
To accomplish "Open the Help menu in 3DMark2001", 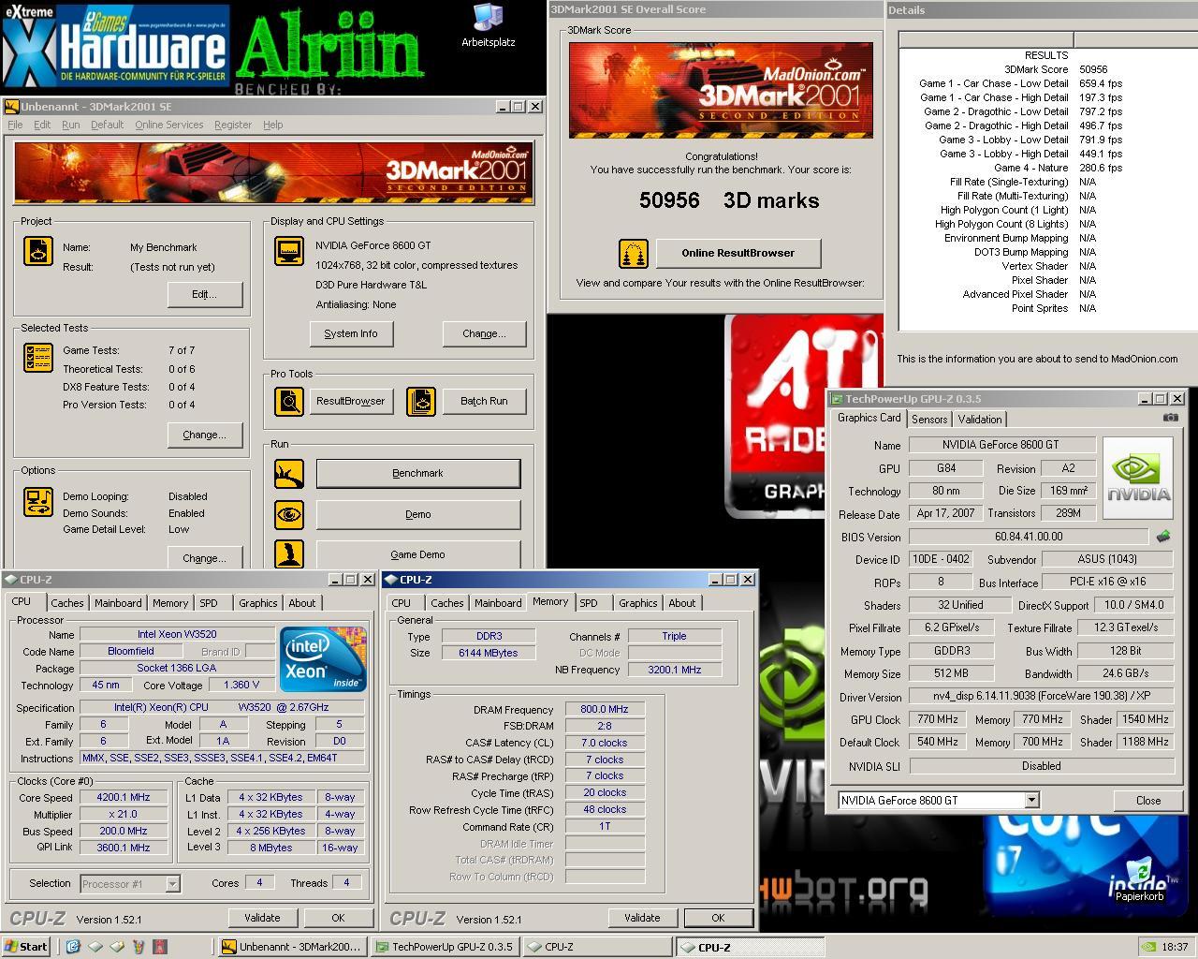I will (x=272, y=125).
